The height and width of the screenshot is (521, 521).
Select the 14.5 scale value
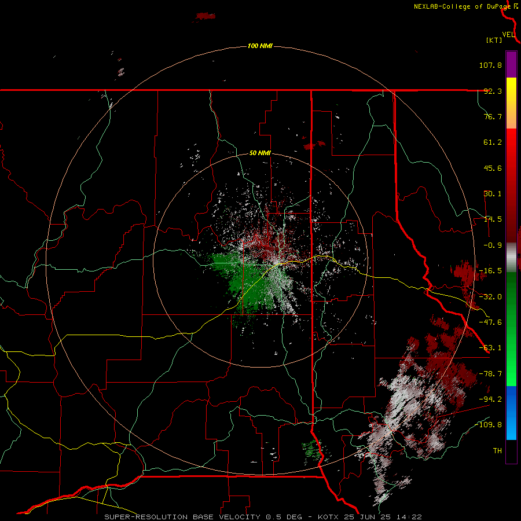point(493,219)
